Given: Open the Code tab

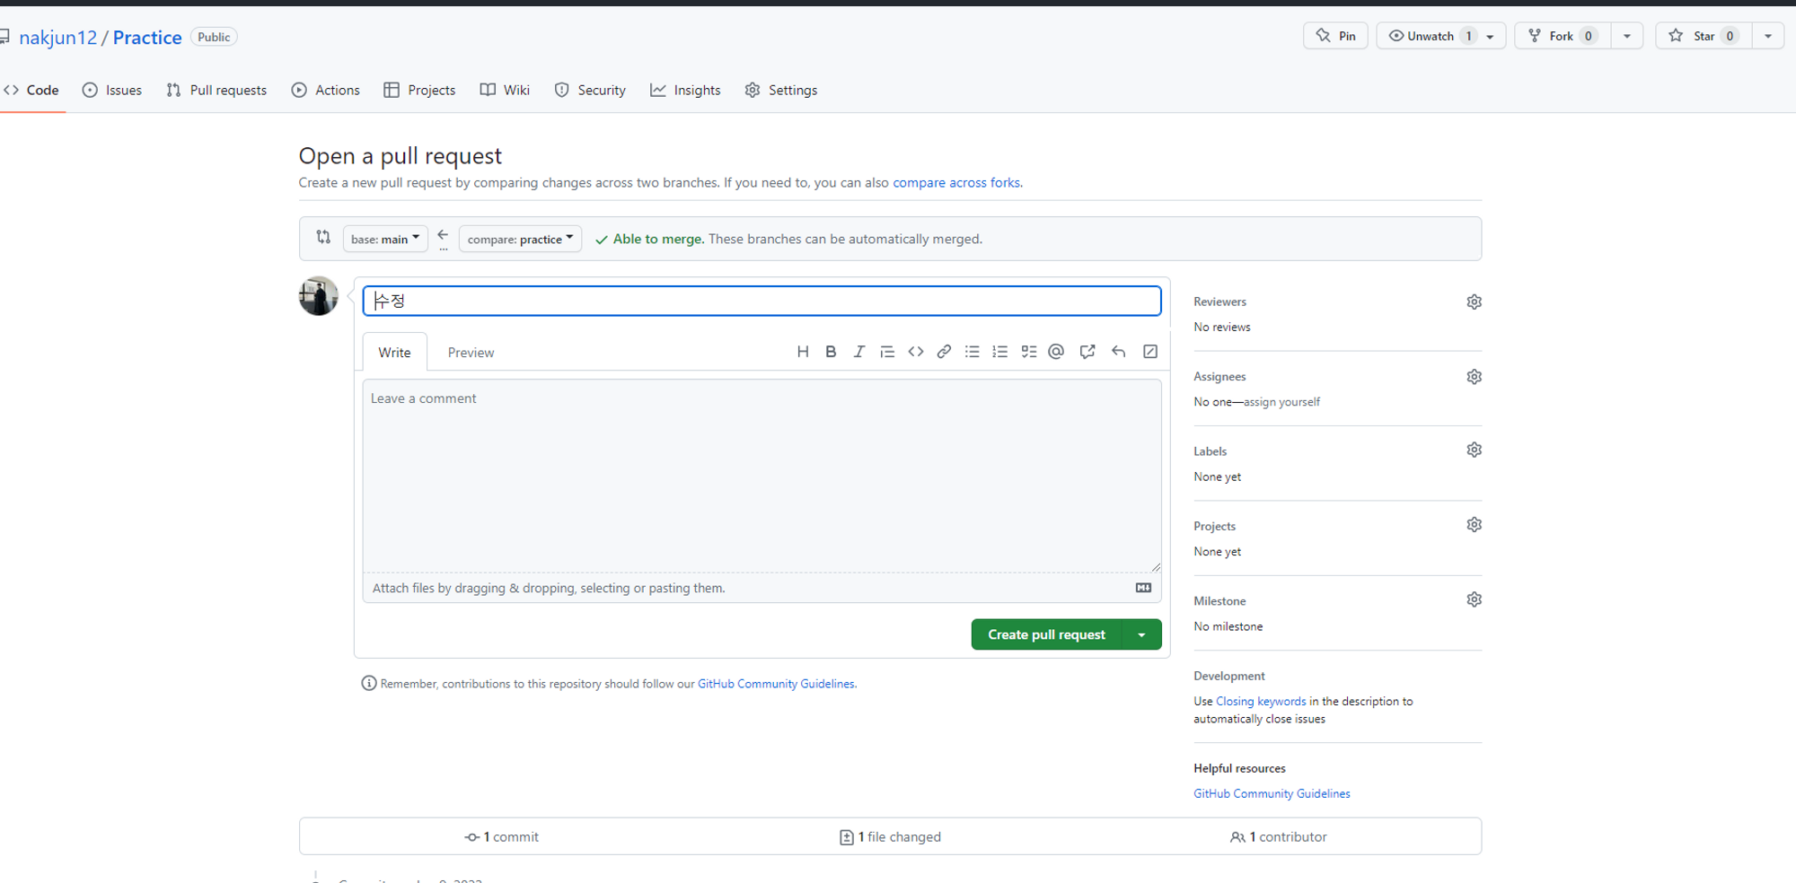Looking at the screenshot, I should click(x=31, y=90).
